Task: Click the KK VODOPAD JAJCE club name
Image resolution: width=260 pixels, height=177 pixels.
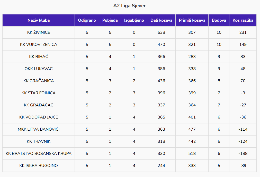Action: click(x=39, y=117)
